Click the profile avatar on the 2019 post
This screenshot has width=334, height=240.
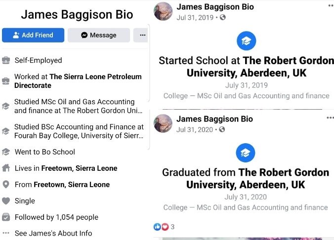click(x=164, y=11)
